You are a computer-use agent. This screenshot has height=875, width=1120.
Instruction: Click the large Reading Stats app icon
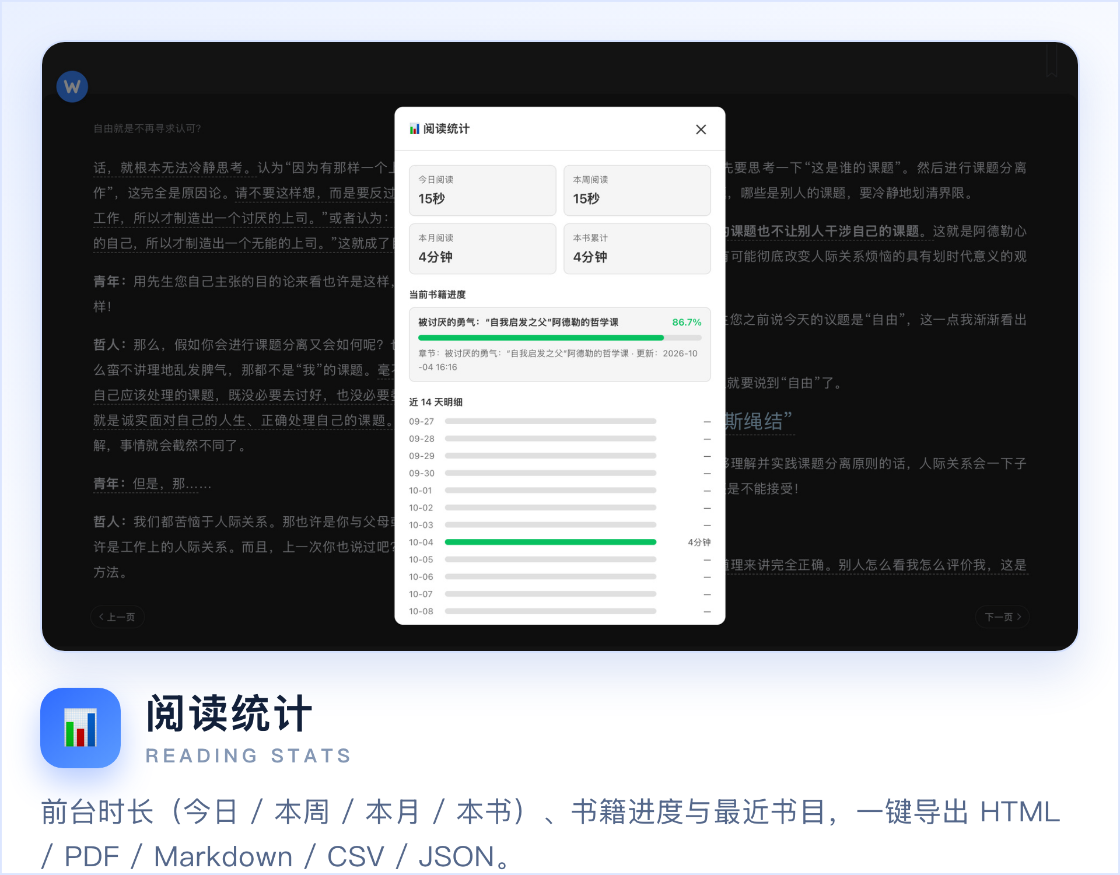click(80, 727)
